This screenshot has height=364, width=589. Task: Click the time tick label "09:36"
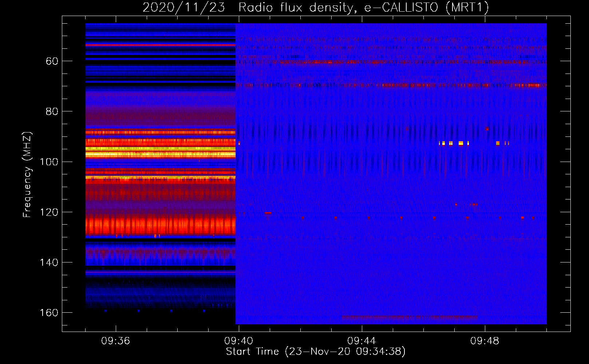(x=116, y=341)
